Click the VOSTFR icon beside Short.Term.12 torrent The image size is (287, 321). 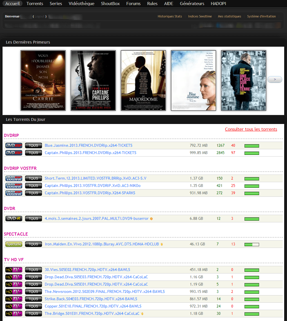(x=14, y=178)
